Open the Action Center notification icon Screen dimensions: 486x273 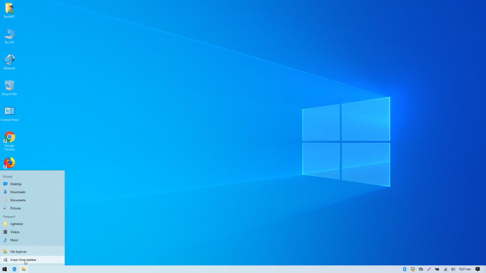pos(478,269)
